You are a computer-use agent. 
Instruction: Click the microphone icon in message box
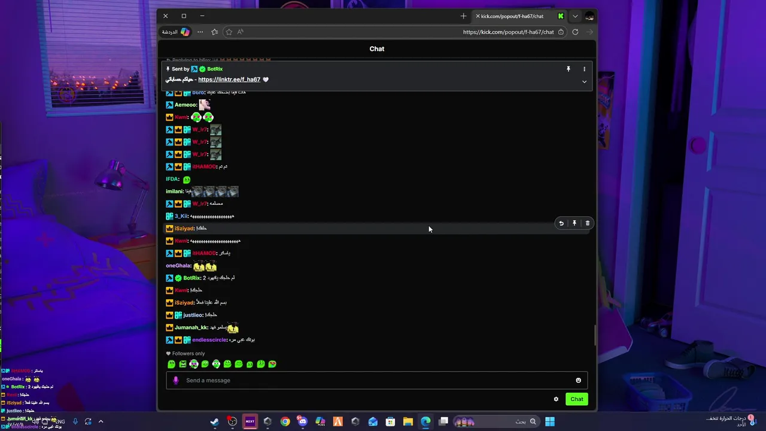(x=175, y=380)
